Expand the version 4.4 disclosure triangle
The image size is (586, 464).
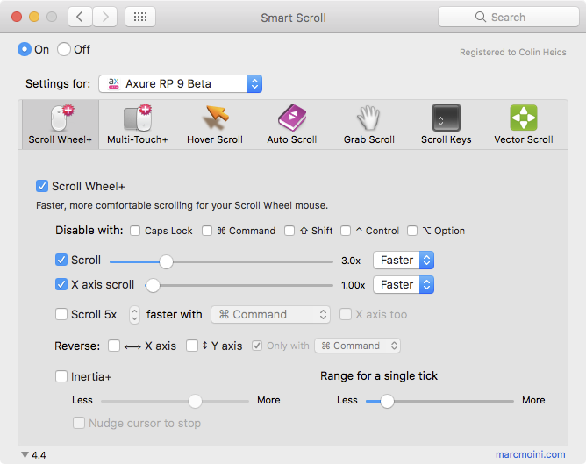tap(25, 455)
